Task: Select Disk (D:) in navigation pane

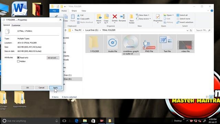Action: [73, 79]
